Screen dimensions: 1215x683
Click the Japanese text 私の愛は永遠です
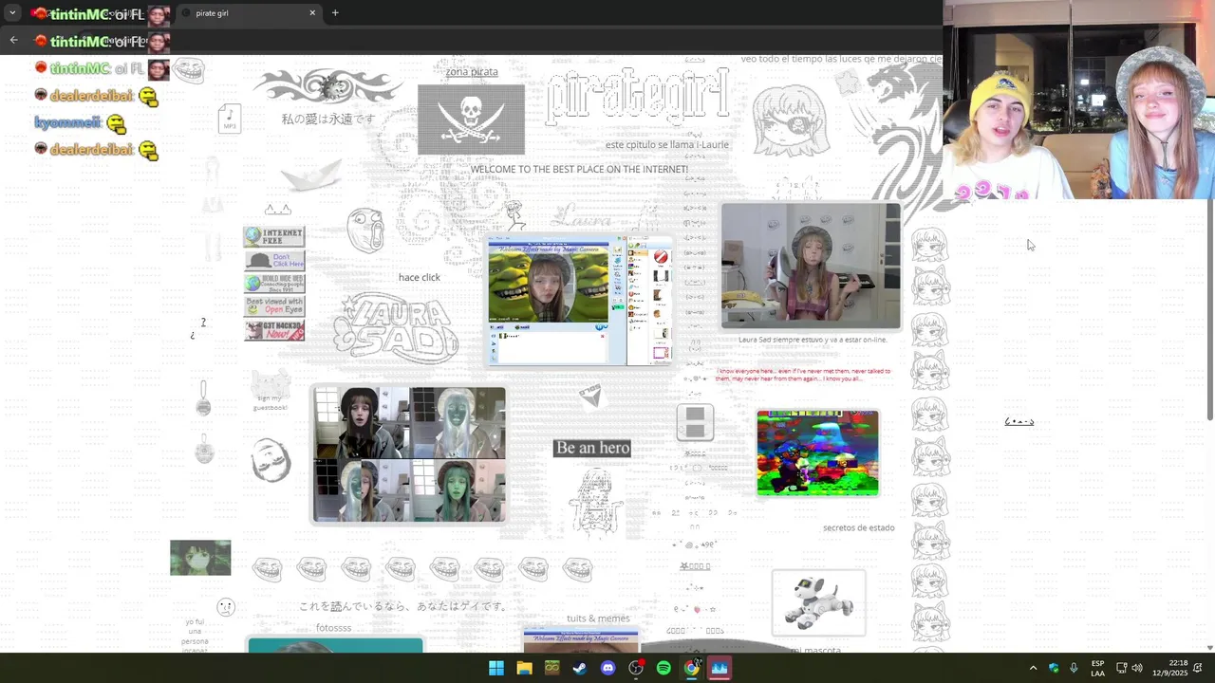328,119
